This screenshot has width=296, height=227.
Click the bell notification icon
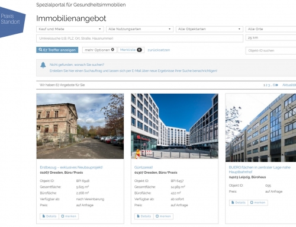(43, 65)
